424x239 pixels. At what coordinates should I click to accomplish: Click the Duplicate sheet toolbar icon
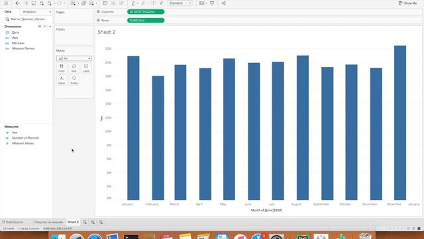84,3
